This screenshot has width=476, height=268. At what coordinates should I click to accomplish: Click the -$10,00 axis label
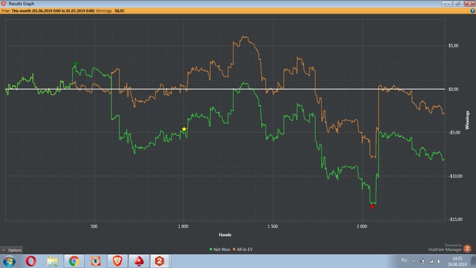tap(455, 176)
